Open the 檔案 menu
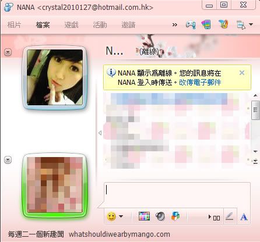The height and width of the screenshot is (242, 260). (43, 25)
